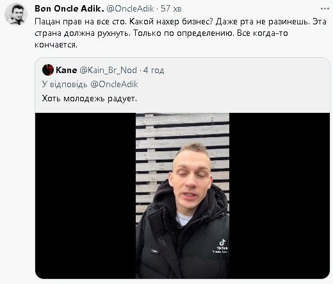This screenshot has width=333, height=284.
Task: Follow the @OncleAdik reply mention link
Action: pos(114,84)
